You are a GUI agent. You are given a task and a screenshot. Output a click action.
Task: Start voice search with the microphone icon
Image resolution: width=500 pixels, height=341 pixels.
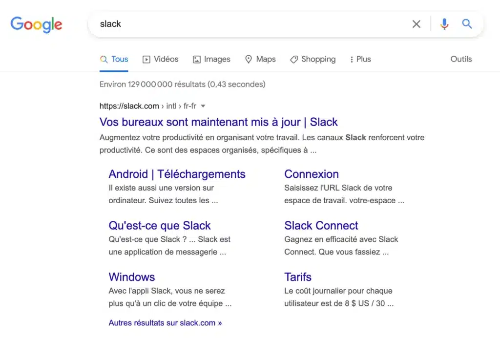click(x=444, y=24)
